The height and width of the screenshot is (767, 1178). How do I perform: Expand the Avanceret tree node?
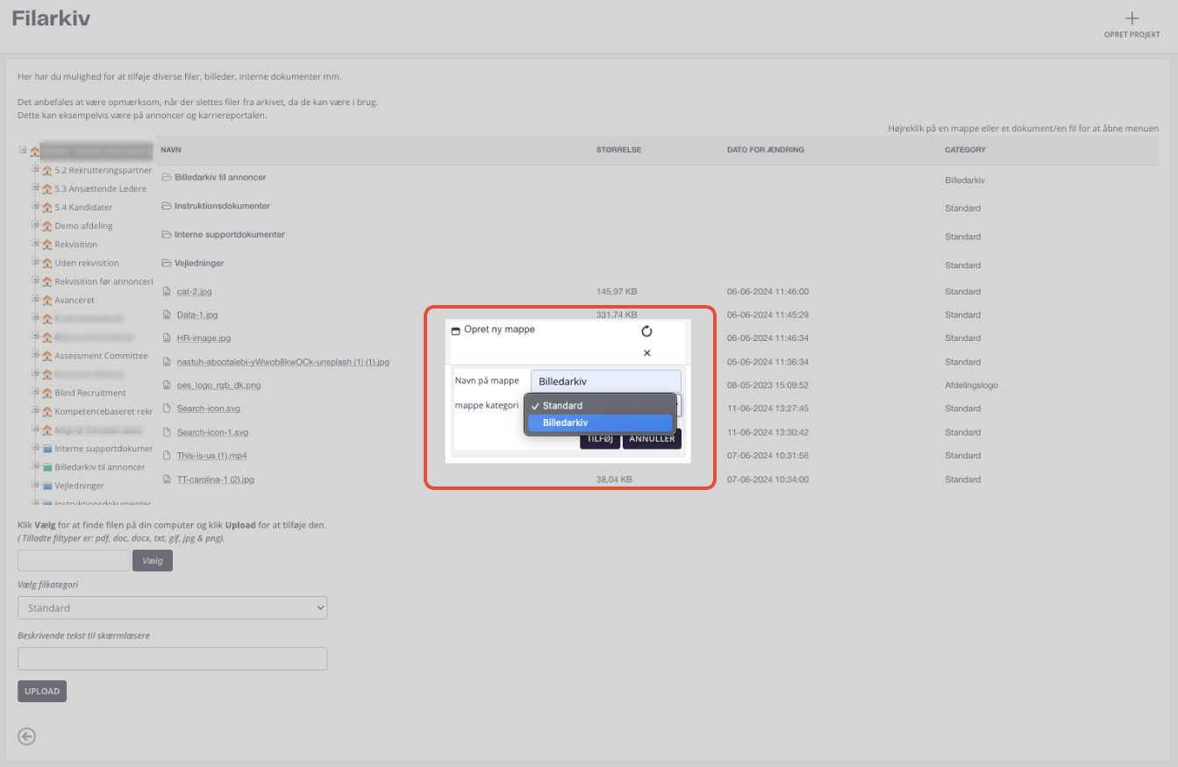coord(35,300)
